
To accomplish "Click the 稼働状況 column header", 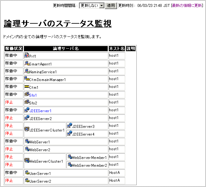I will 14,48.
